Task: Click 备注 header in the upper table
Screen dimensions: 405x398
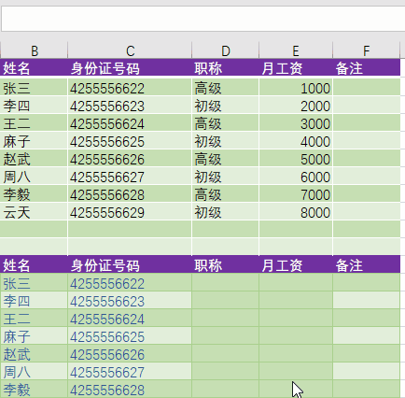Action: (367, 67)
